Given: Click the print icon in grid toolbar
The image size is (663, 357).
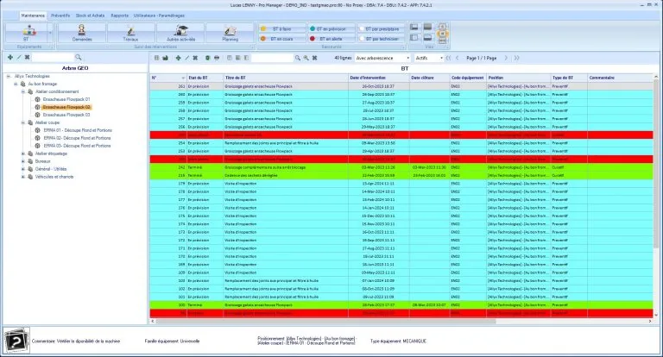Looking at the screenshot, I should 217,58.
